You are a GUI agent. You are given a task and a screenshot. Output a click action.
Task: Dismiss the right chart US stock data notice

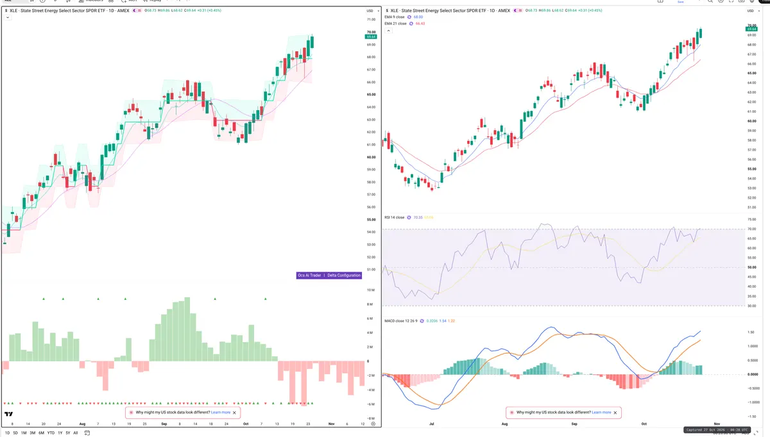(x=616, y=413)
